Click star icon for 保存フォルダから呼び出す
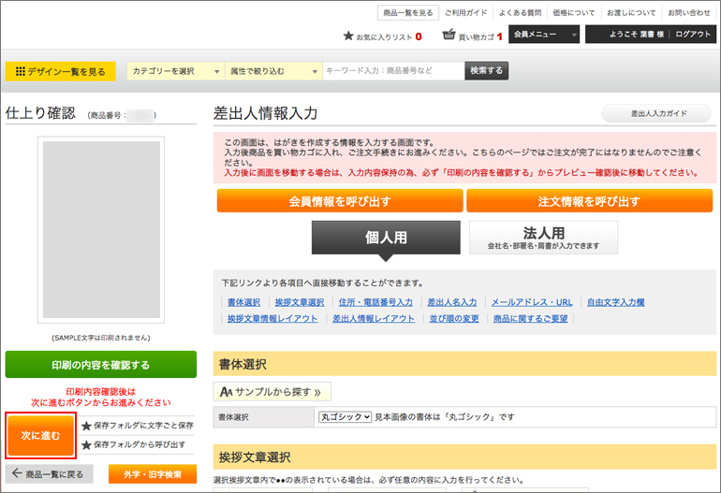 click(87, 444)
